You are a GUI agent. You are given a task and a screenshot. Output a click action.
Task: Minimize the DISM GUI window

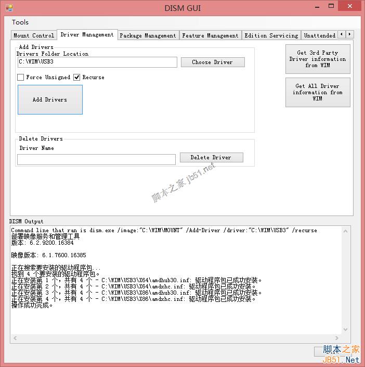317,7
